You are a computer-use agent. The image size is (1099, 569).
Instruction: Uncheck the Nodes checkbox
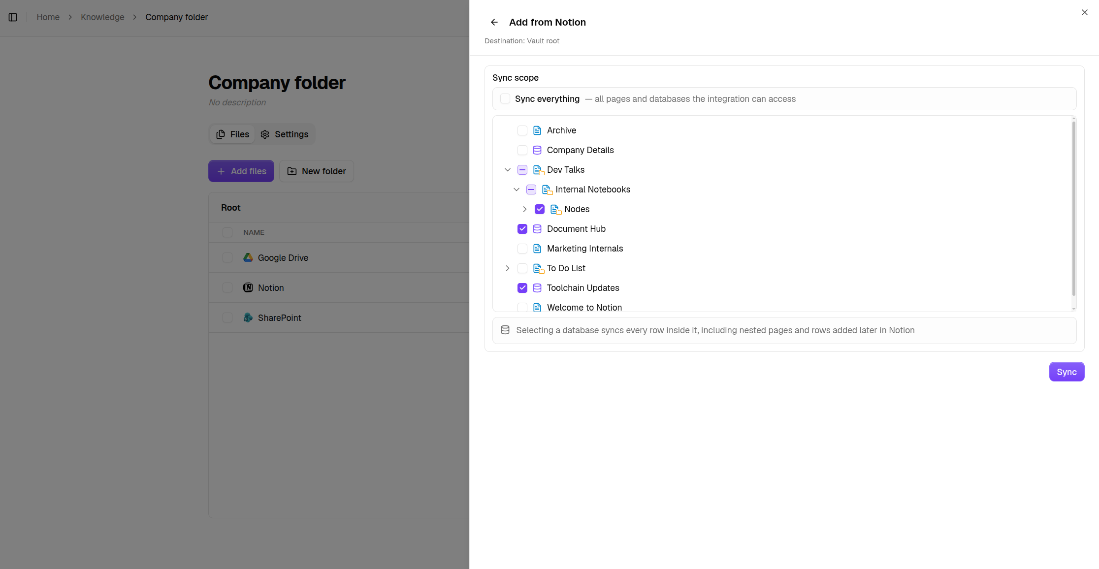[x=540, y=209]
